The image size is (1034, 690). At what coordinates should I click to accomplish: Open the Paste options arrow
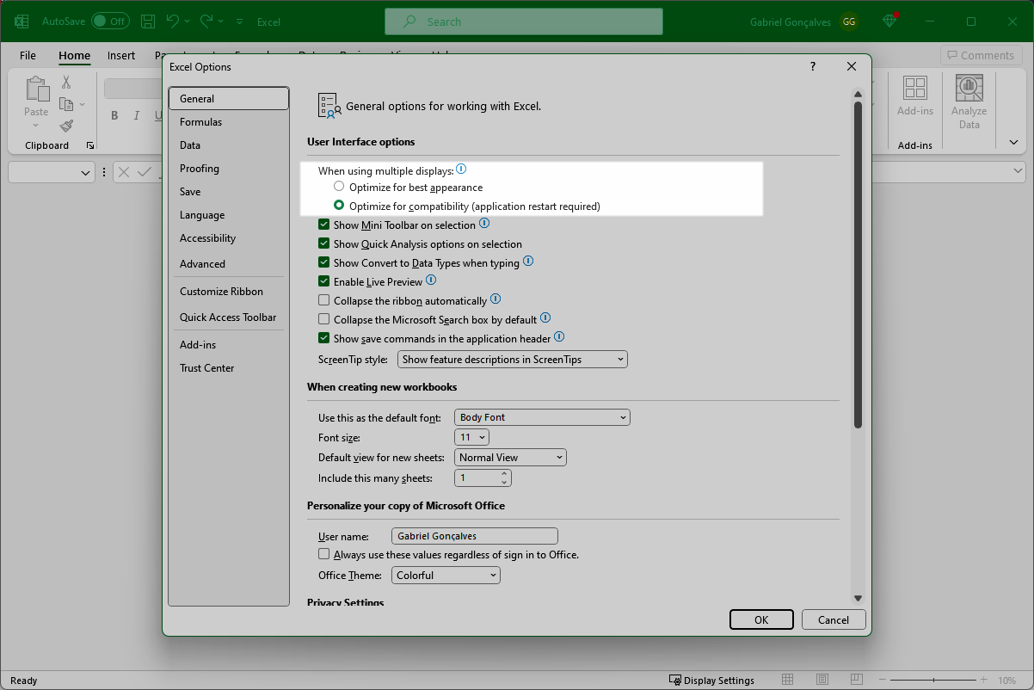click(36, 125)
